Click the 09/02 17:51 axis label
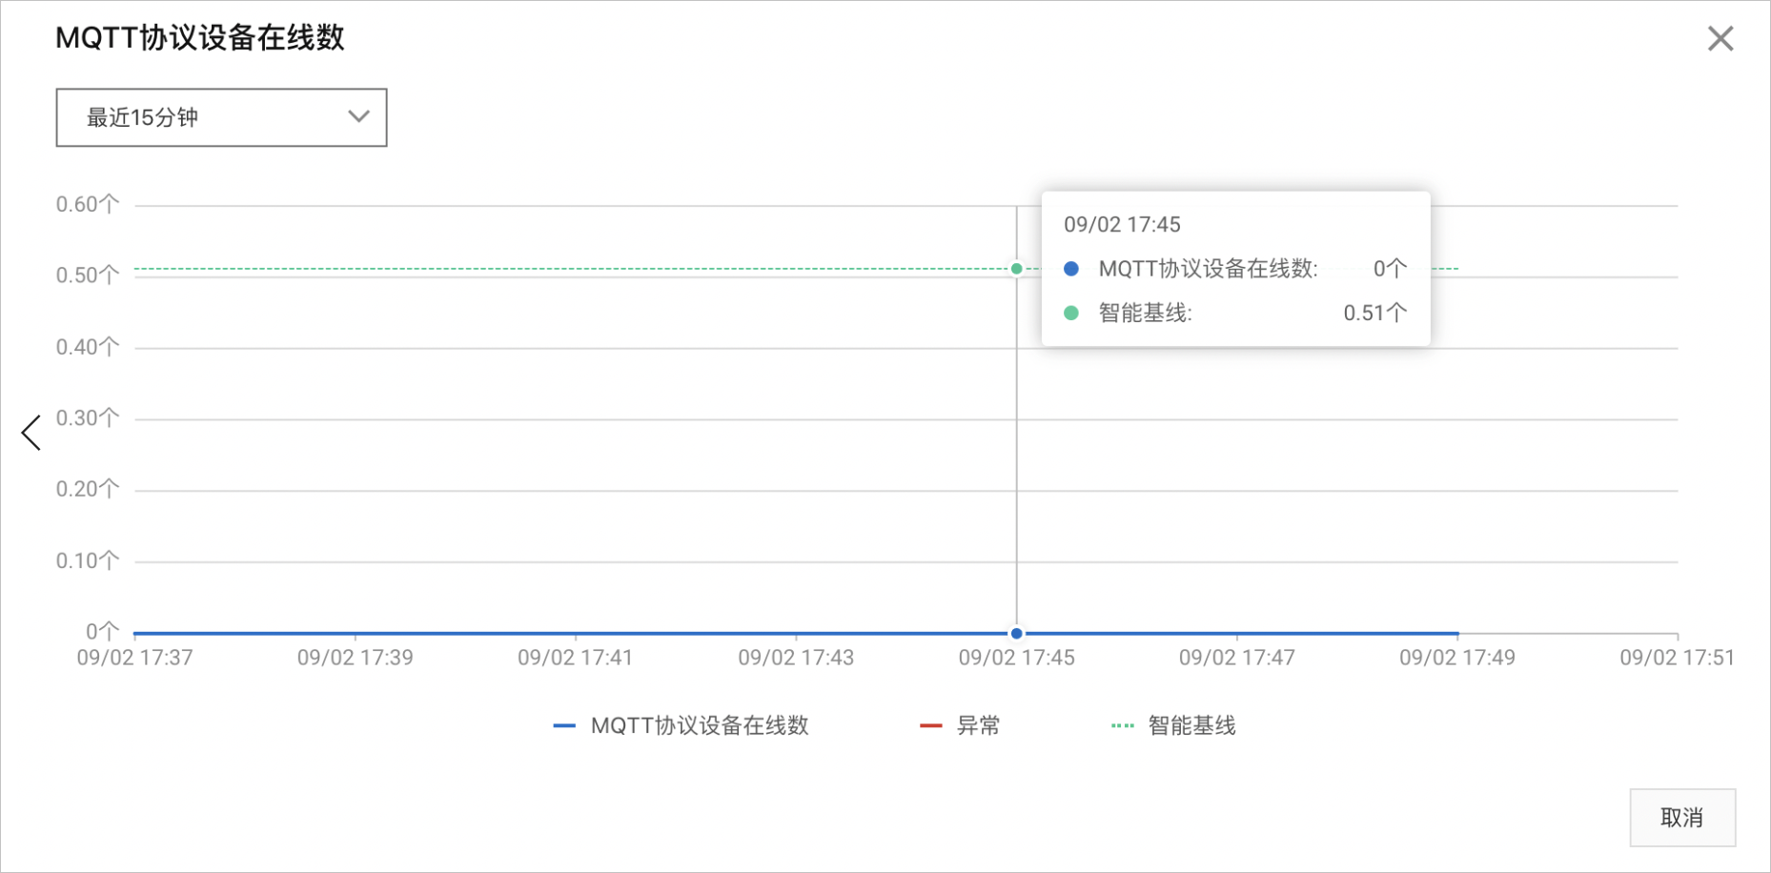The width and height of the screenshot is (1771, 873). pos(1678,658)
